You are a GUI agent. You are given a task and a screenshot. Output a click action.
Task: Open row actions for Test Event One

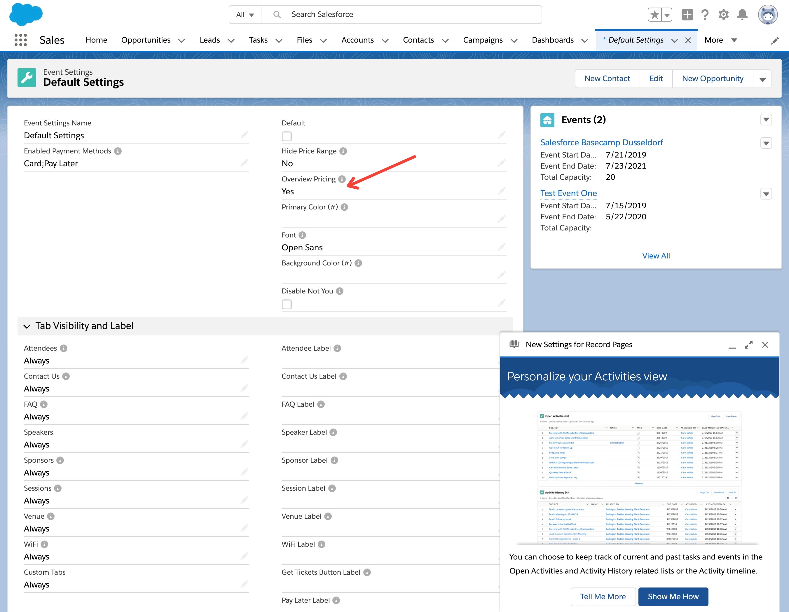tap(766, 194)
